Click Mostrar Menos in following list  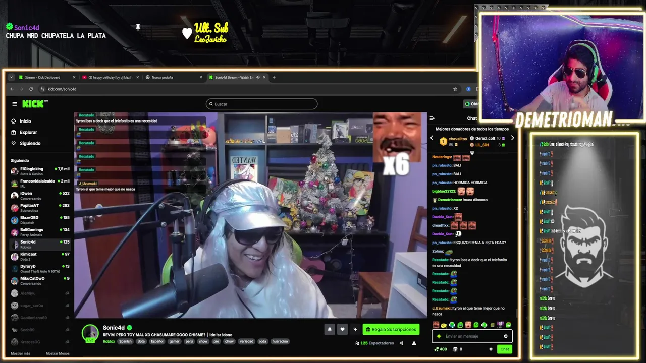tap(58, 353)
